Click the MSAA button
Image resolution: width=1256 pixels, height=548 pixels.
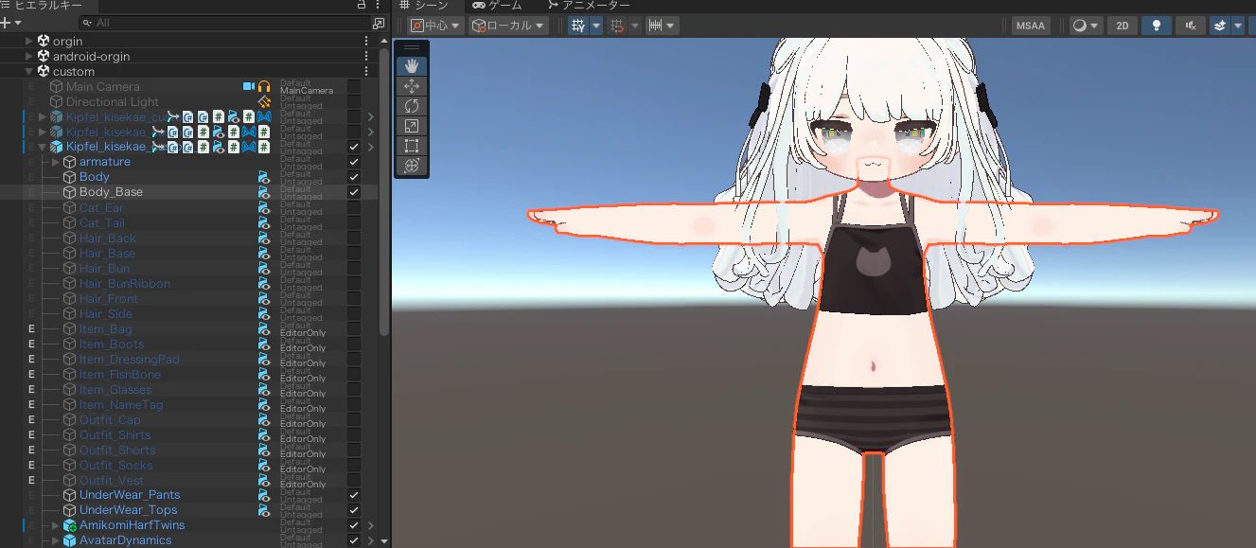coord(1031,26)
